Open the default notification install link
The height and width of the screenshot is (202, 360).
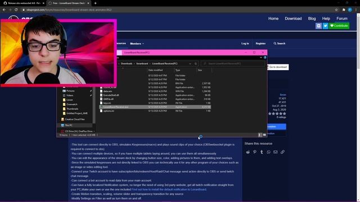pyautogui.click(x=169, y=190)
